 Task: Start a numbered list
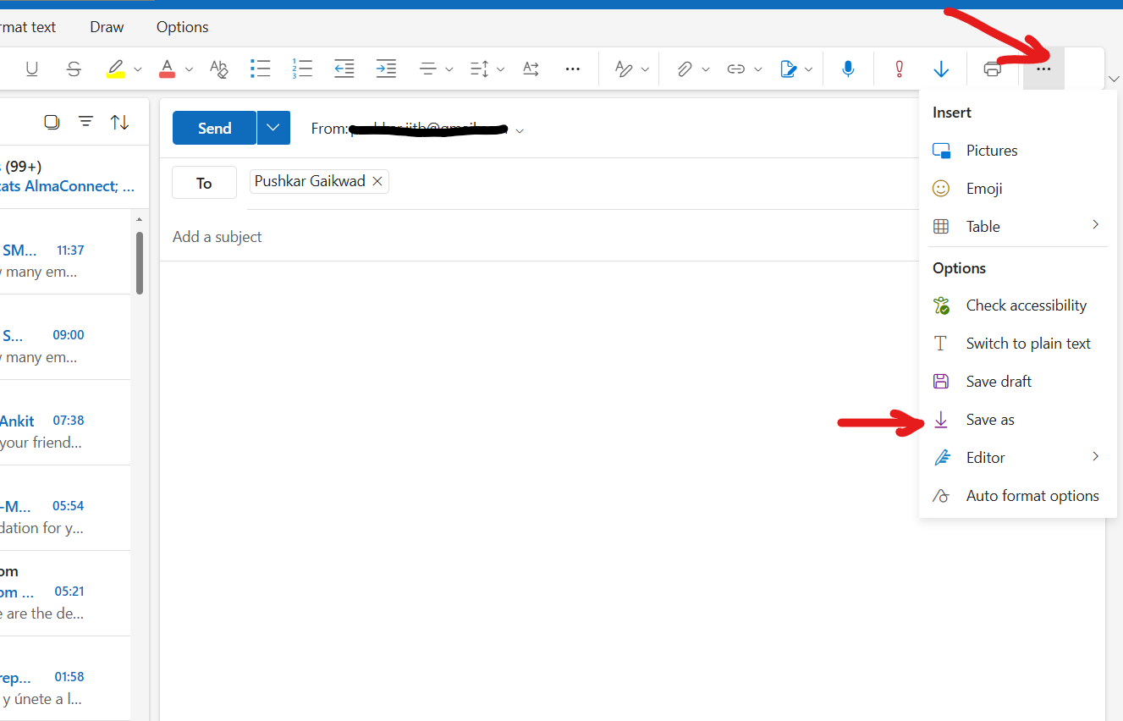pos(302,69)
